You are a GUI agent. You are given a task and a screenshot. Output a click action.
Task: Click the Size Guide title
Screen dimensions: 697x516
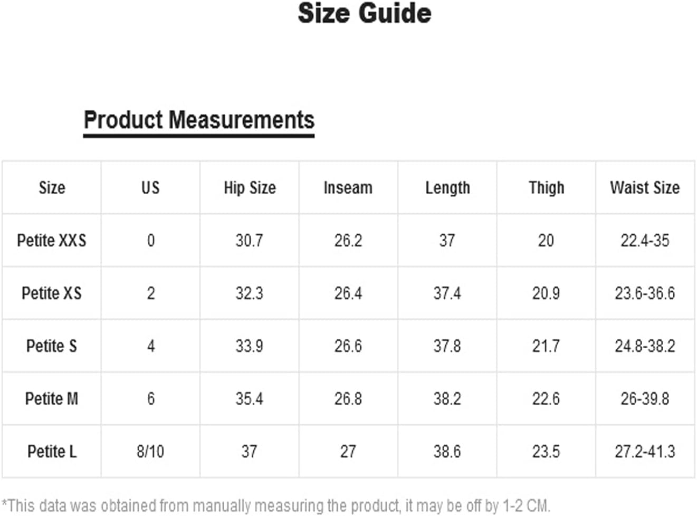[x=364, y=13]
